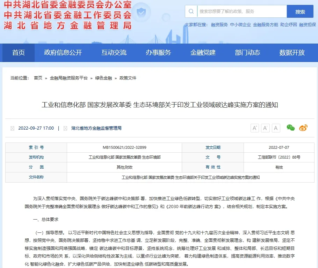This screenshot has height=268, width=318.
Task: Select the 融资服务 hot search link
Action: [219, 25]
